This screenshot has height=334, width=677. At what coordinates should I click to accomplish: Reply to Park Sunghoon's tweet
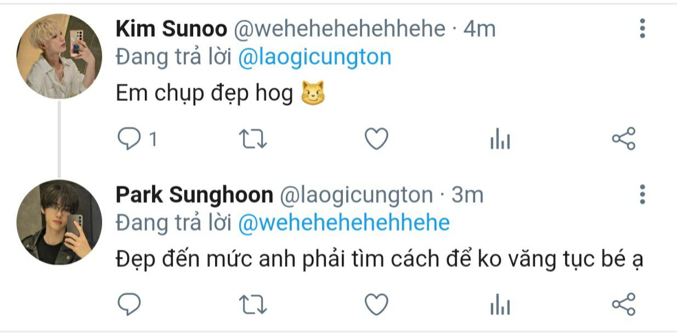pos(129,304)
